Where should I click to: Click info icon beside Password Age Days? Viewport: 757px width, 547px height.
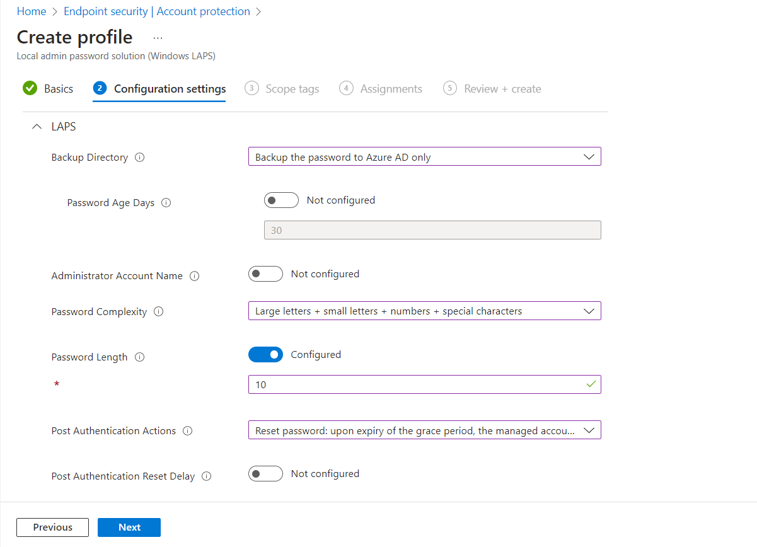click(166, 203)
